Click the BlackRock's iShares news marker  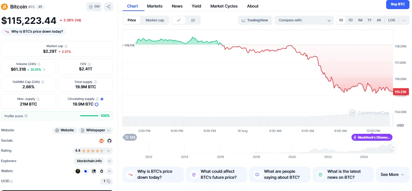(x=372, y=137)
